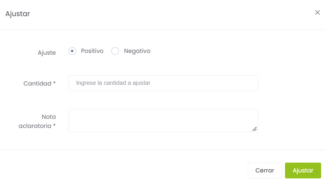Click the Nota aclaratoria field label
The width and height of the screenshot is (325, 184).
click(38, 121)
